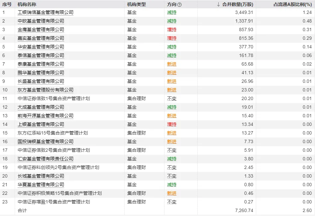Click the 1.24 percentage cell

[307, 12]
